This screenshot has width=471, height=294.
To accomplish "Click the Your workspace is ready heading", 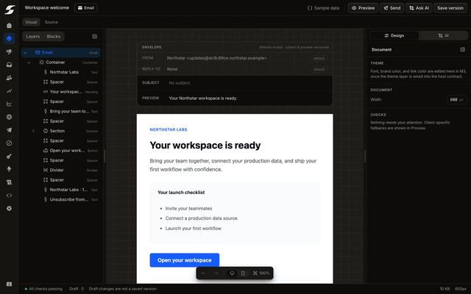I will 205,146.
